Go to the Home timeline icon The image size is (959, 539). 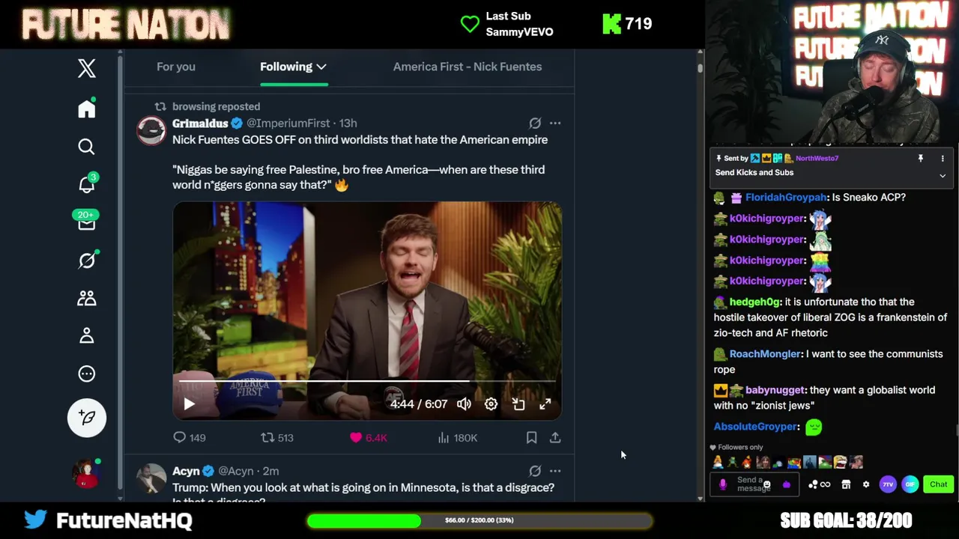[x=87, y=109]
